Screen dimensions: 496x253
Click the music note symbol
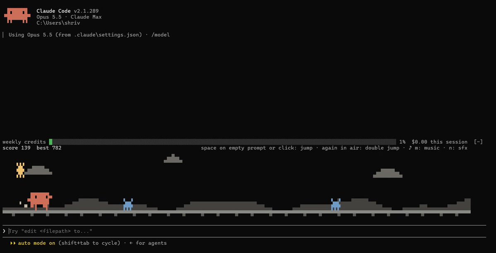coord(410,148)
